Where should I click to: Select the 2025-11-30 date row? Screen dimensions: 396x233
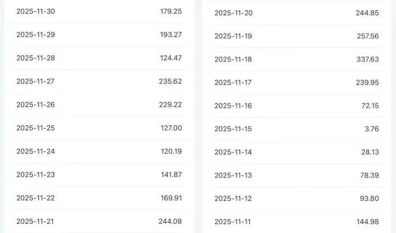(x=36, y=12)
